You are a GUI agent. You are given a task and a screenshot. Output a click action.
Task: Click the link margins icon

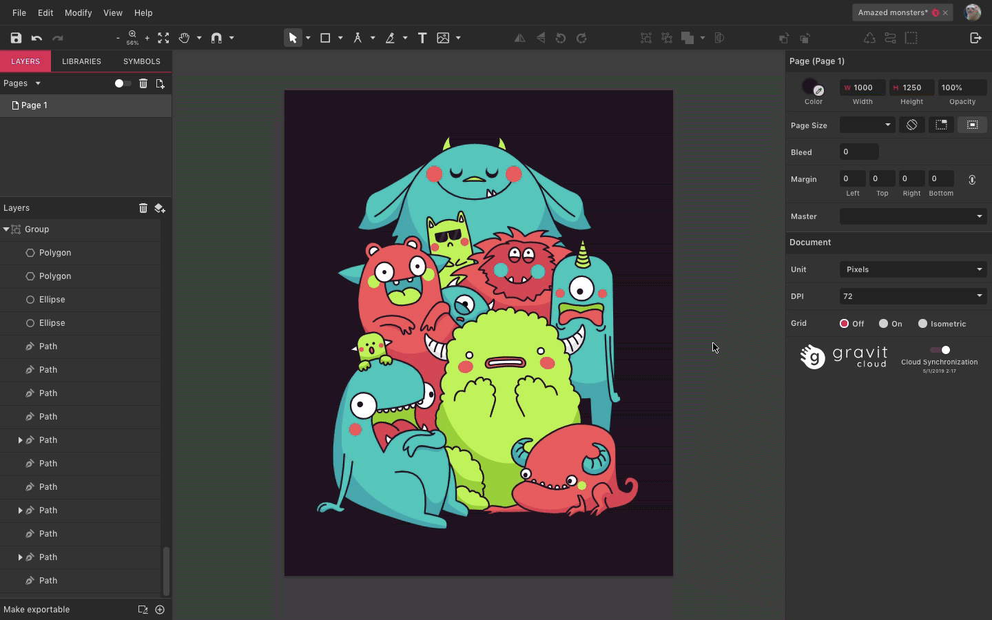pos(972,179)
